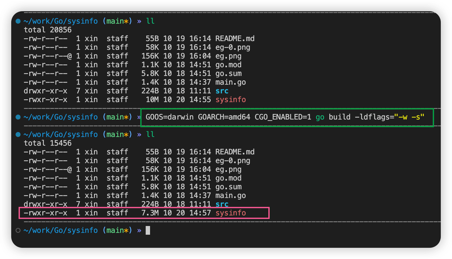Viewport: 452px width, 259px height.
Task: Click the hollow circle beside the empty prompt
Action: (18, 230)
